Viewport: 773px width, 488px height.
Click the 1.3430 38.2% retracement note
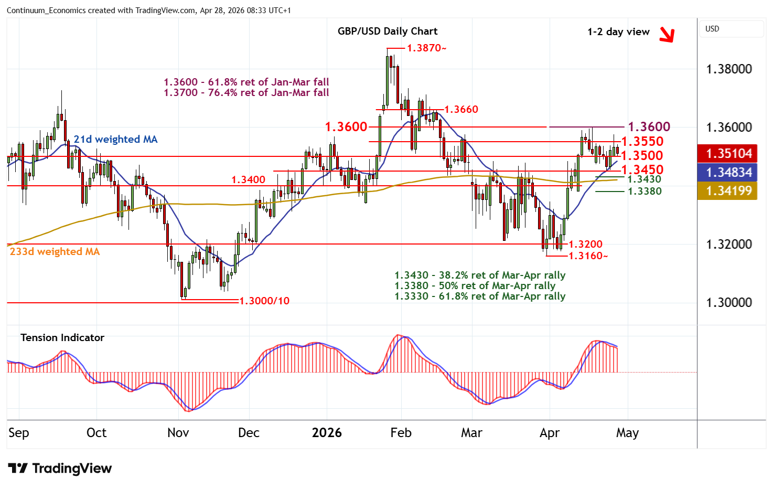tap(479, 275)
